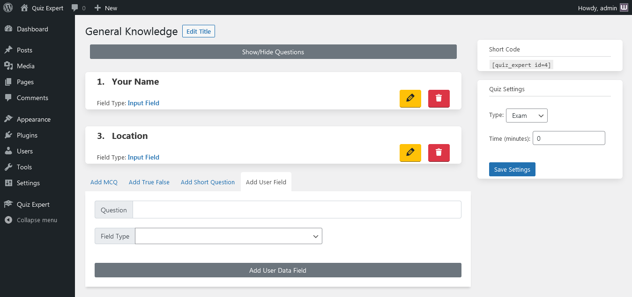This screenshot has width=632, height=297.
Task: Click the Your Name question heading
Action: (x=135, y=81)
